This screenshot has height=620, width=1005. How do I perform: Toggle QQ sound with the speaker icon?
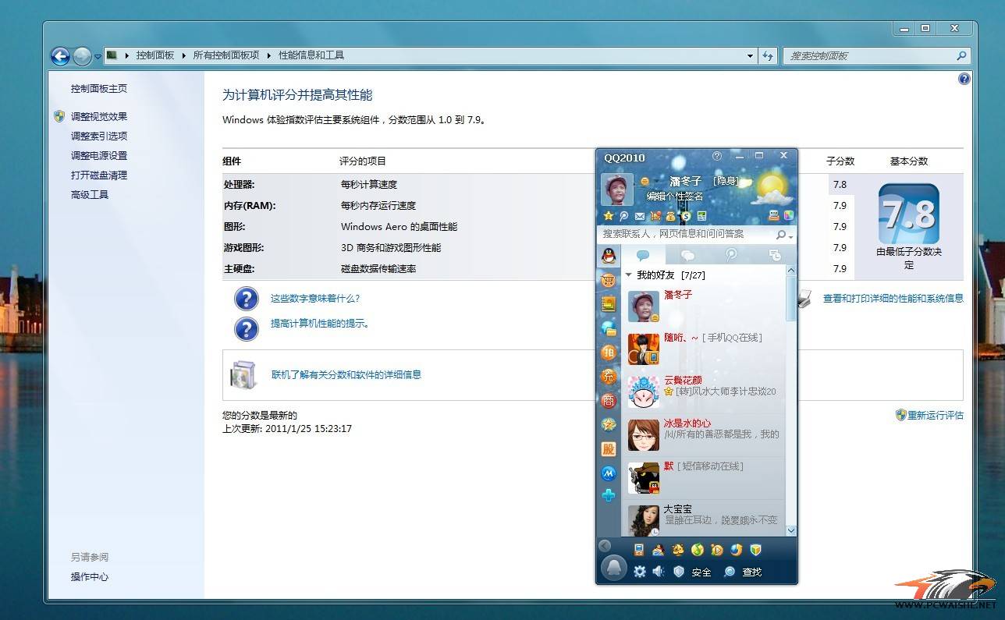click(x=659, y=572)
